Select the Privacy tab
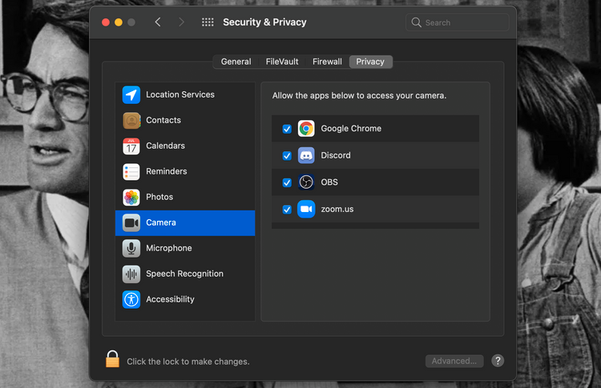The image size is (601, 388). [x=370, y=62]
